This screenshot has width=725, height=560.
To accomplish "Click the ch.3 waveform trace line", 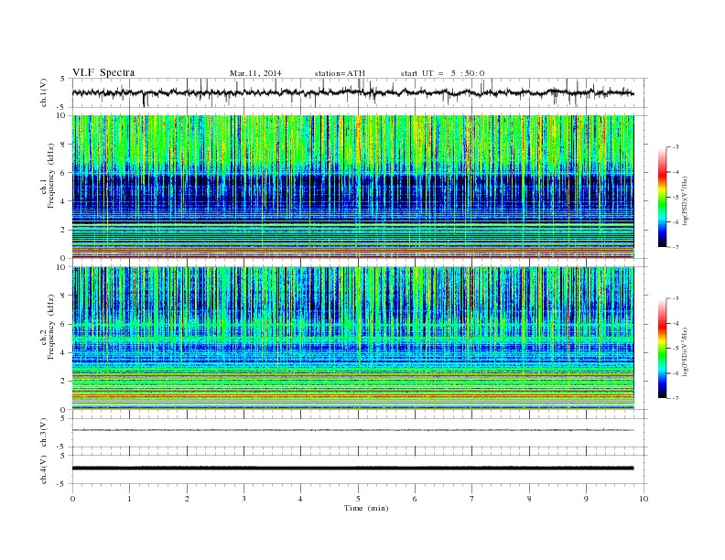I will click(x=352, y=430).
